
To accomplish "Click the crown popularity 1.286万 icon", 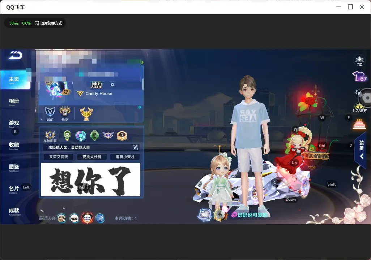I will pyautogui.click(x=359, y=108).
